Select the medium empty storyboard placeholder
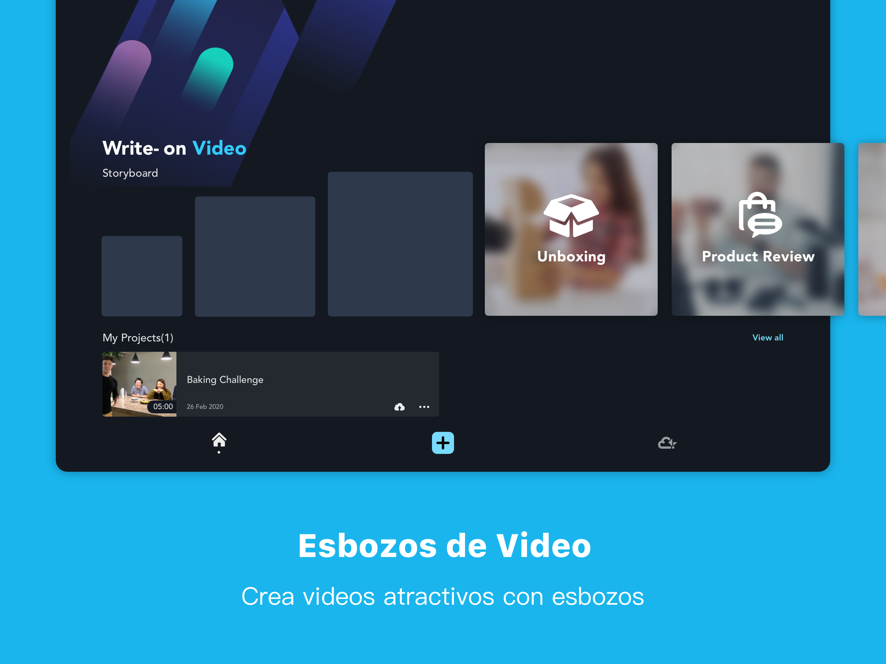This screenshot has width=886, height=664. 255,256
